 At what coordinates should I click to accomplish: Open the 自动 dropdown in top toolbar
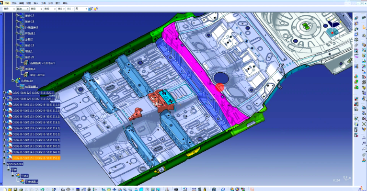(x=23, y=9)
